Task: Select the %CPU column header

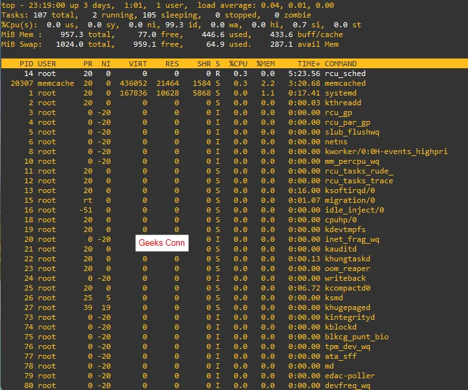Action: point(237,64)
